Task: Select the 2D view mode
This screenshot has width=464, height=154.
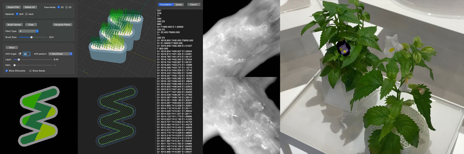Action: 67,7
